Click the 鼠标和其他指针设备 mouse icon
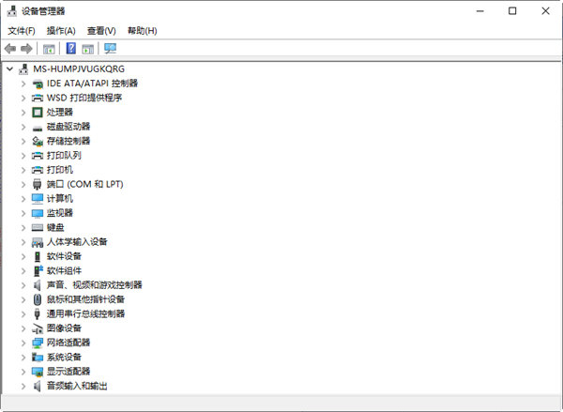 (x=38, y=299)
